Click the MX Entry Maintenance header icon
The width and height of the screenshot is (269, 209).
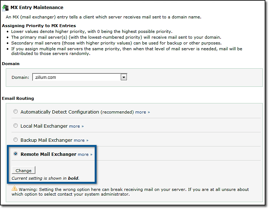(x=7, y=7)
